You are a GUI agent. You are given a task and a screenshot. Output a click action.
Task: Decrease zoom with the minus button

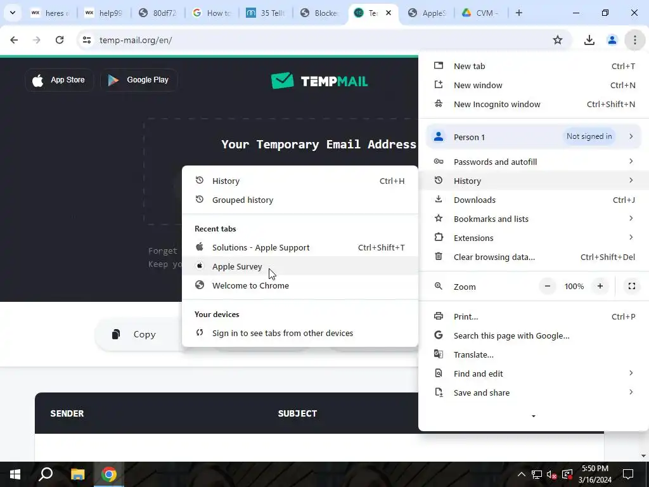coord(547,286)
